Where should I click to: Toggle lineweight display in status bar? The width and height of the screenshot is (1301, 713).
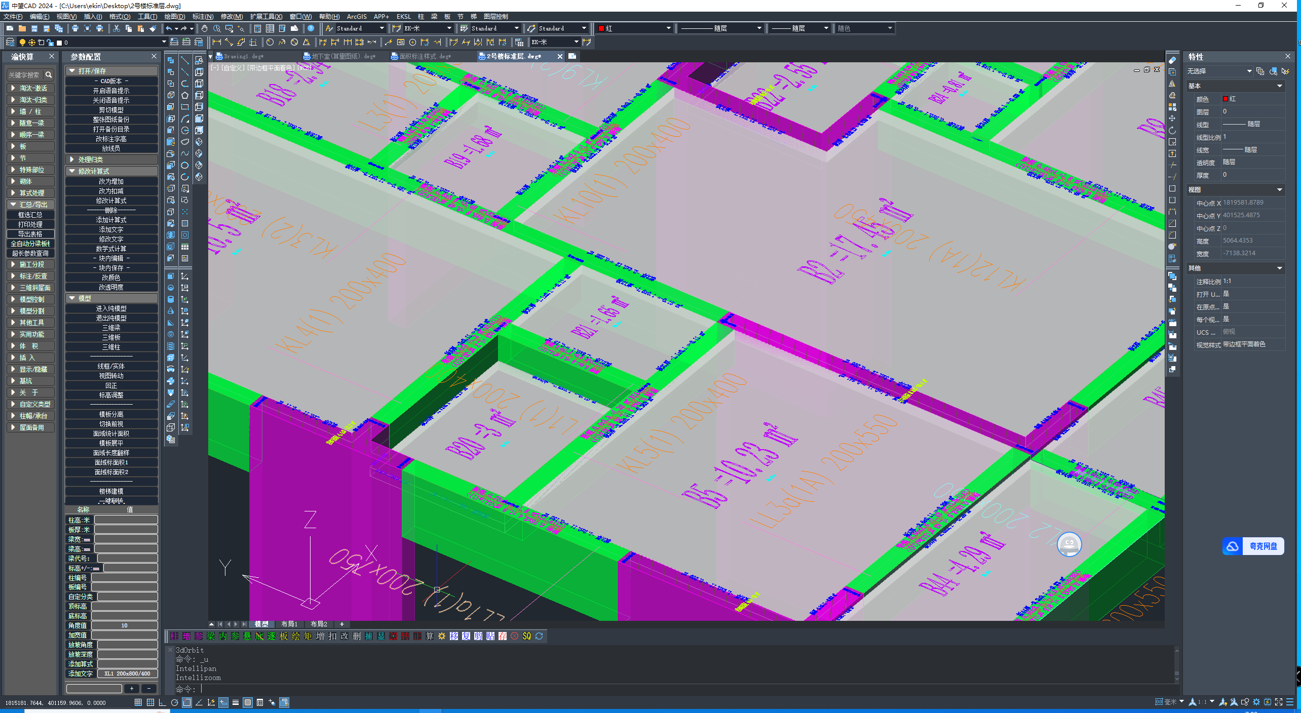point(236,702)
